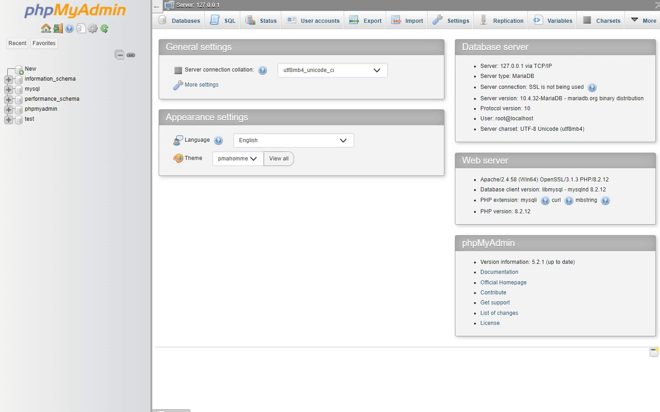Click the test database cylinder icon
Screen dimensions: 660x412
[19, 119]
